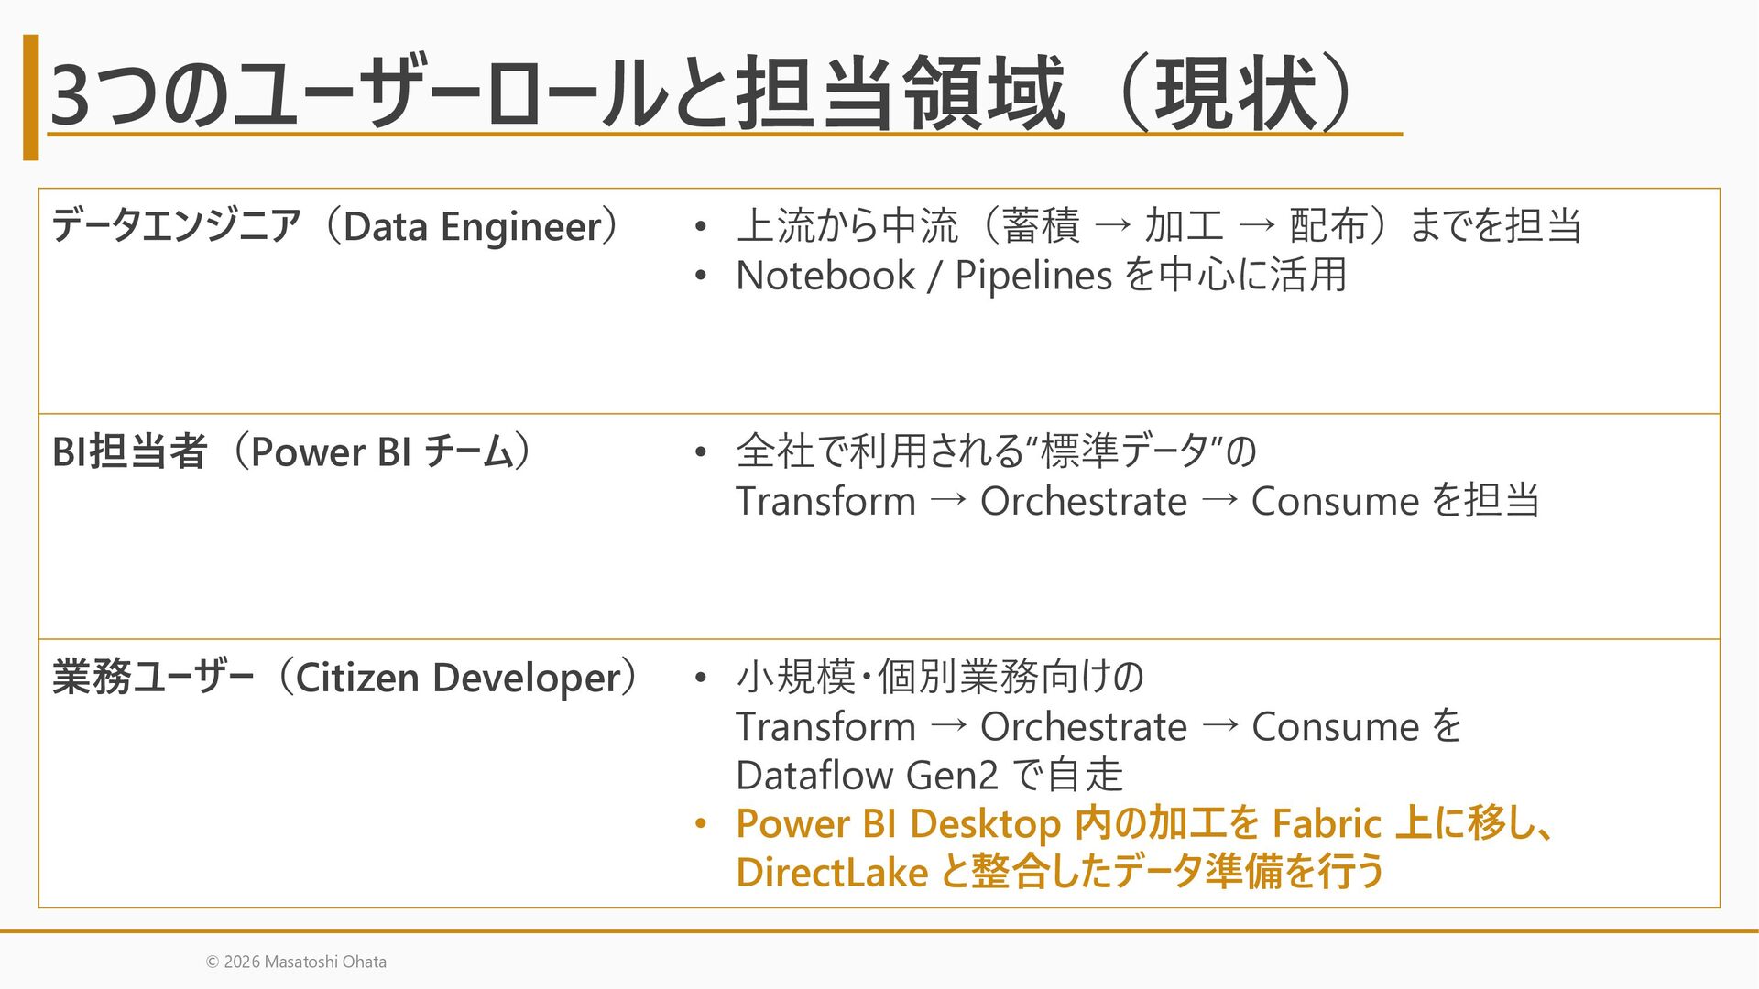The height and width of the screenshot is (989, 1759).
Task: Click the 小規模・個別業務向けの bullet line
Action: (x=940, y=678)
